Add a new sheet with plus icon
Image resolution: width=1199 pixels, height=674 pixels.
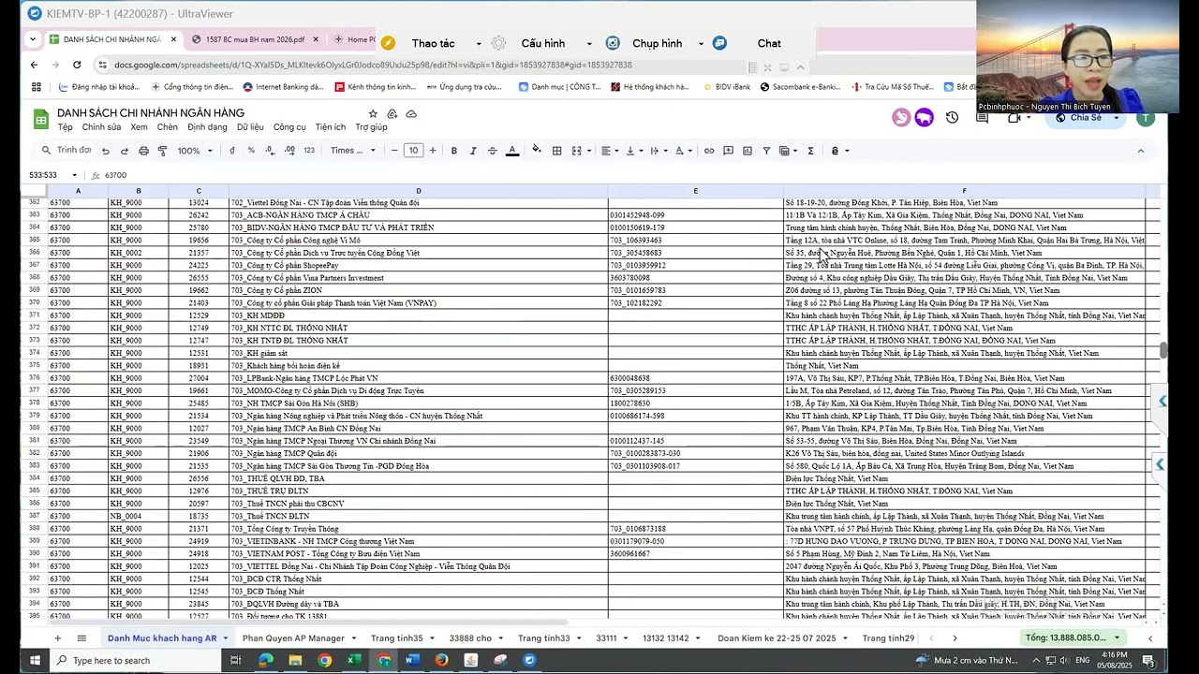click(x=57, y=638)
